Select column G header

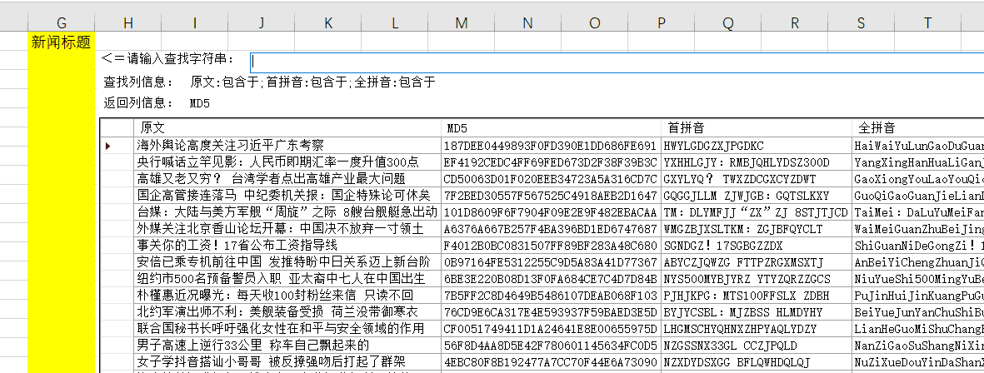pos(62,23)
